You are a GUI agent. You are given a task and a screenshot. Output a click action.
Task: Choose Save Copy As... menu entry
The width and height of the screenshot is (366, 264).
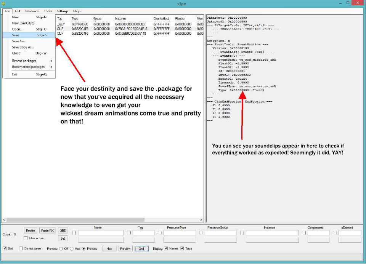click(29, 47)
